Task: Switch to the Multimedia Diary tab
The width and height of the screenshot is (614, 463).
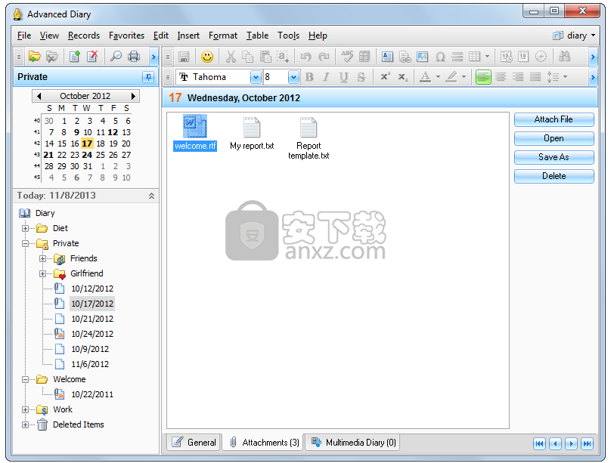Action: click(x=354, y=443)
